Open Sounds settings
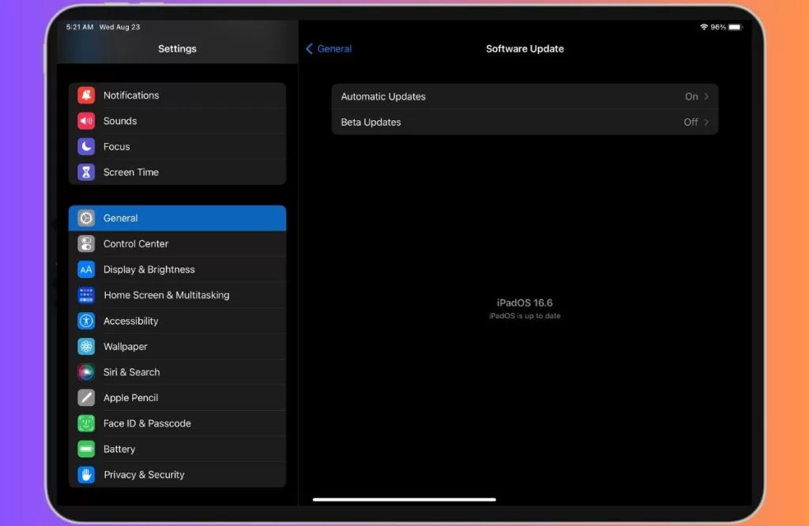This screenshot has height=526, width=809. coord(178,121)
